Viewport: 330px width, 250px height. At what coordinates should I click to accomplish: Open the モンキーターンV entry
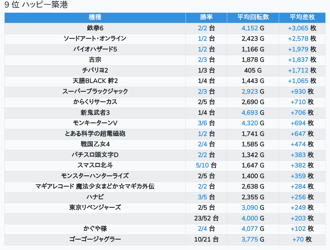pyautogui.click(x=95, y=123)
